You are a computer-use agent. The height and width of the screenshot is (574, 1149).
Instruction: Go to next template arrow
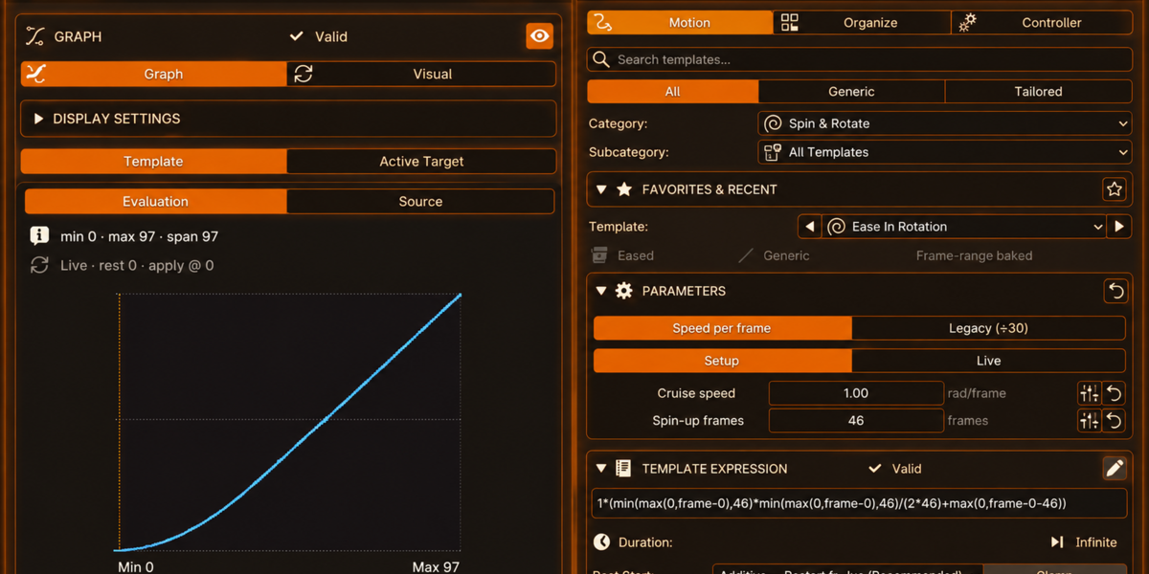[1119, 227]
